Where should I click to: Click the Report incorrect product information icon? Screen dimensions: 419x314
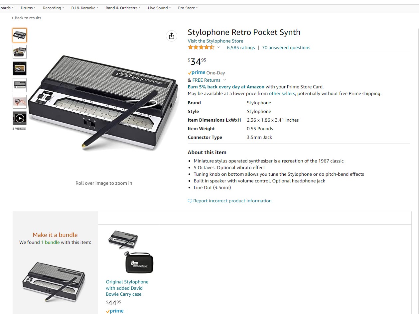click(x=190, y=201)
